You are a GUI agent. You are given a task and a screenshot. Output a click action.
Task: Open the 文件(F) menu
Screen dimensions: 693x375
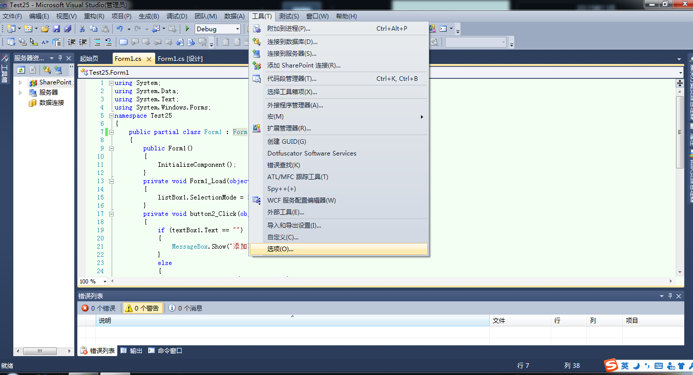coord(12,16)
